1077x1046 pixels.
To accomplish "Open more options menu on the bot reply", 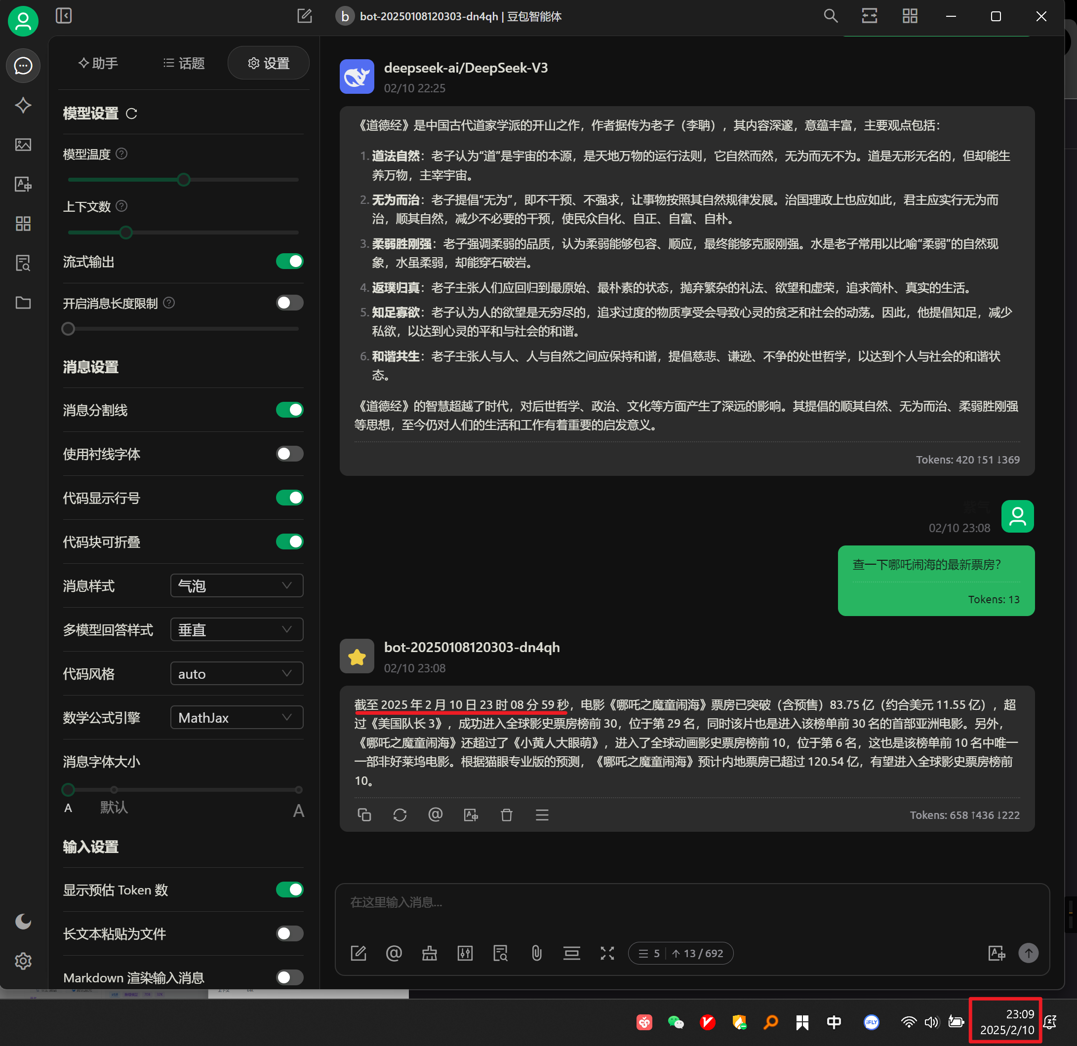I will click(542, 814).
